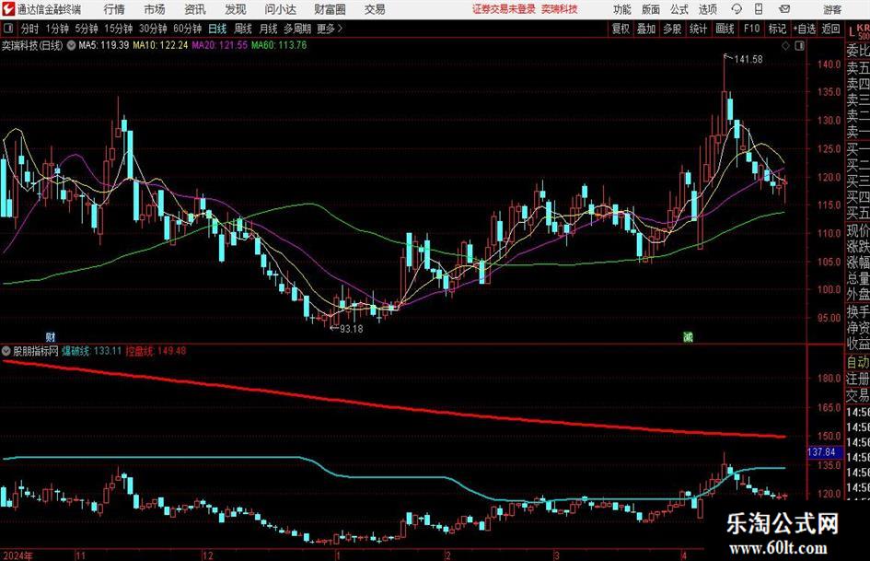Open the 问小达 menu
The image size is (870, 561).
coord(280,9)
